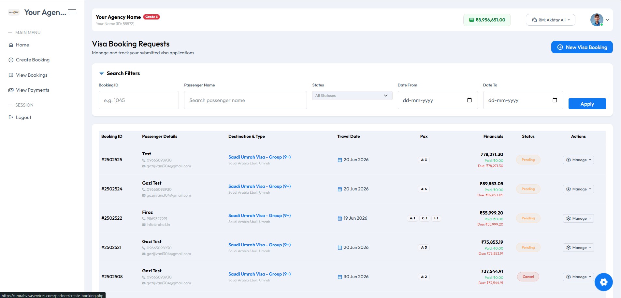Viewport: 621px width, 298px height.
Task: Open Manage dropdown for booking #2502522
Action: pos(578,218)
